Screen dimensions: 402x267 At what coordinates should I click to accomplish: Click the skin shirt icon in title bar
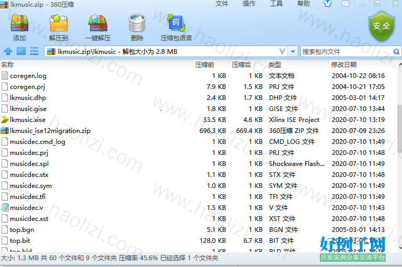[x=327, y=4]
